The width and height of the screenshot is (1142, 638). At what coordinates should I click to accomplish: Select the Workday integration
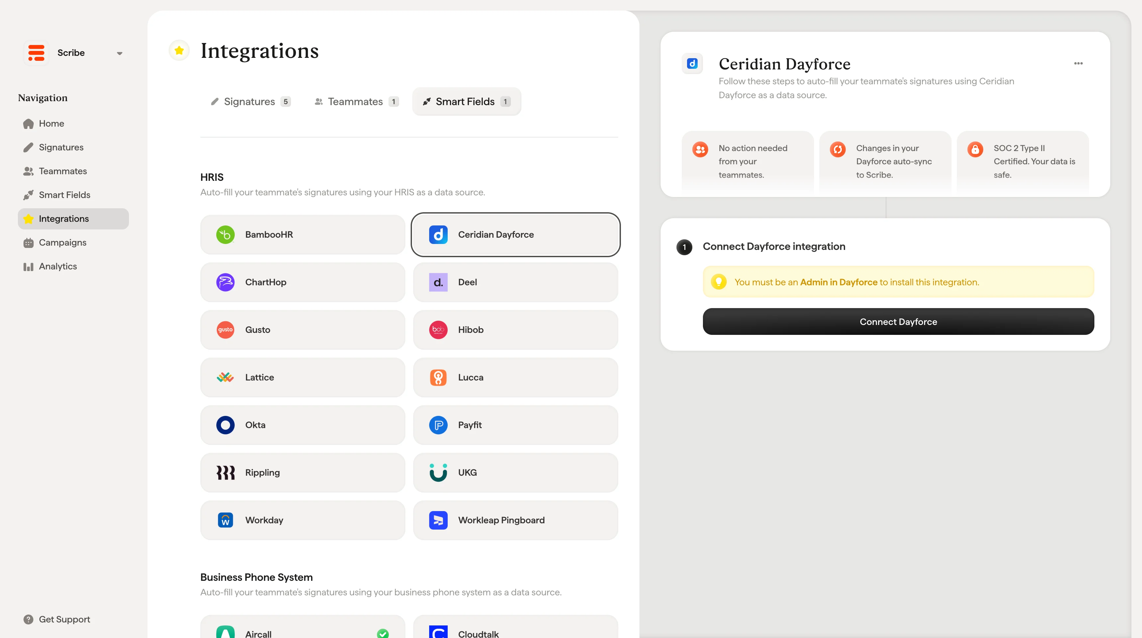pyautogui.click(x=303, y=520)
